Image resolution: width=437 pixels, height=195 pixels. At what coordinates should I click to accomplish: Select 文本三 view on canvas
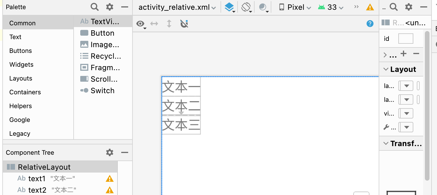[x=181, y=125]
